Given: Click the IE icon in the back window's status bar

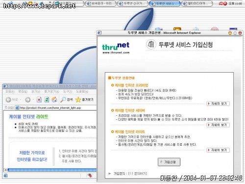Looking at the screenshot, I should point(5,176).
